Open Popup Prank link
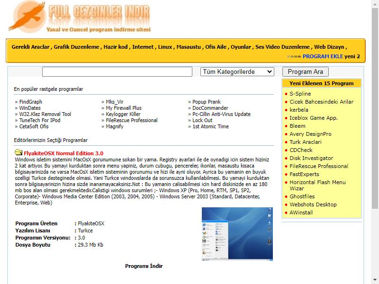 pos(207,102)
